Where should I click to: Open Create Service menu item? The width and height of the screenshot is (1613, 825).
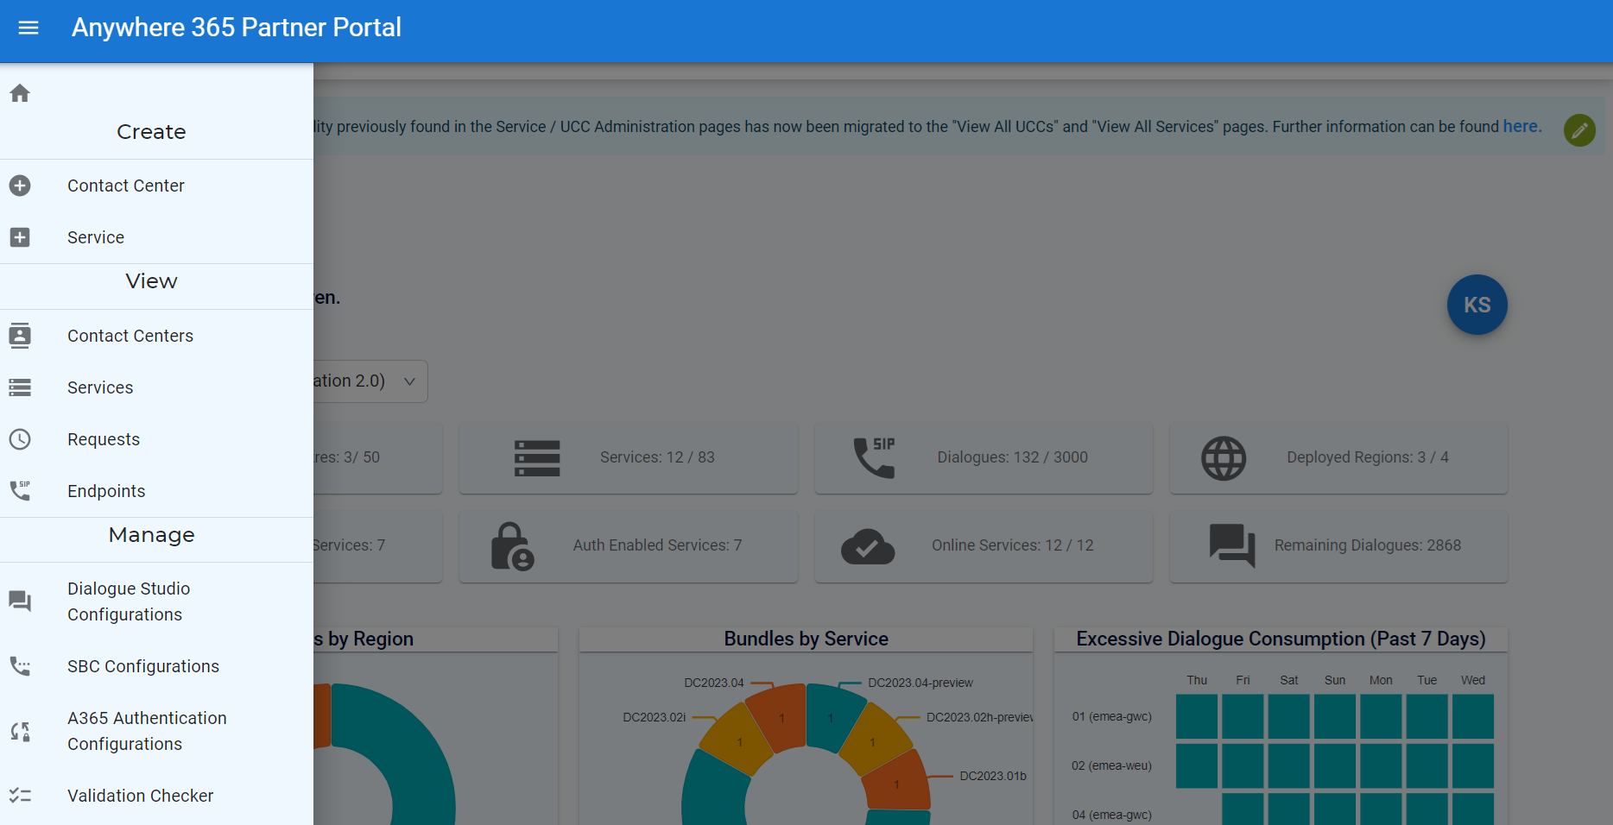[156, 237]
